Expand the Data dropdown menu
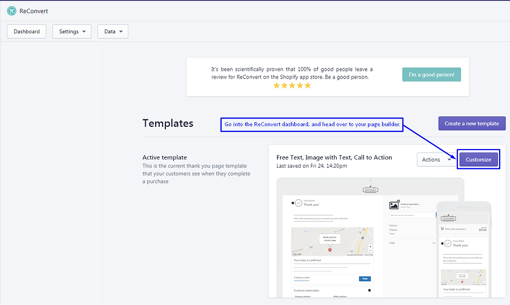Viewport: 510px width, 305px height. coord(113,32)
